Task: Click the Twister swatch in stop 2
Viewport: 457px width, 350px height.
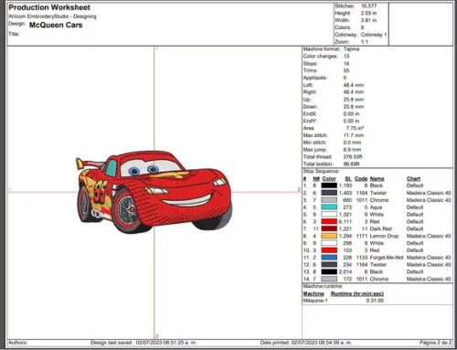Action: point(329,193)
